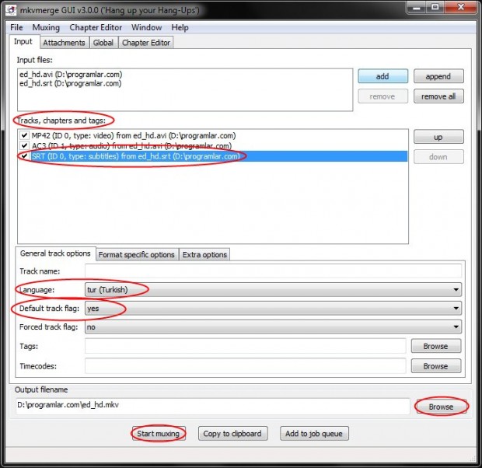482x468 pixels.
Task: Uncheck the MP42 video track checkbox
Action: click(x=24, y=135)
